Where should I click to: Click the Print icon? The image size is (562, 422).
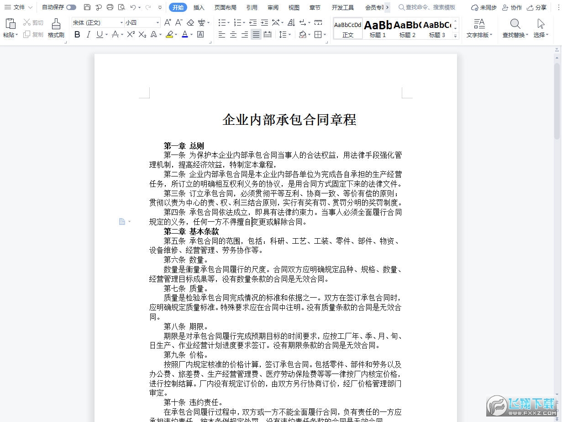click(110, 7)
